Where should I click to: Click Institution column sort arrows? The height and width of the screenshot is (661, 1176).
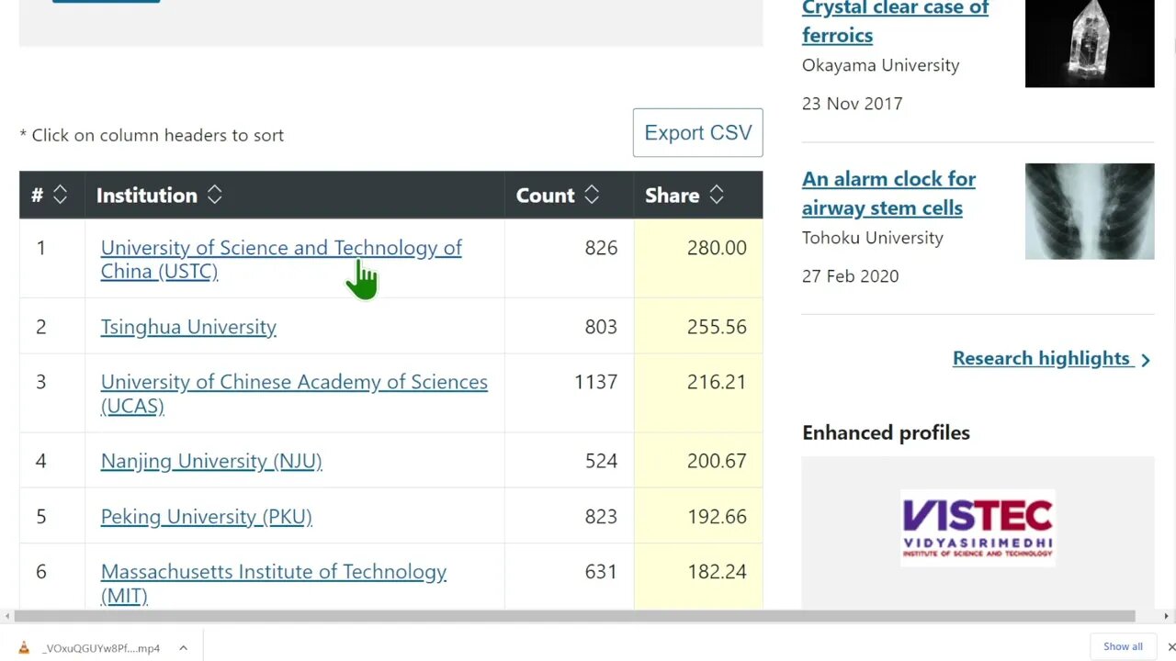(x=214, y=195)
